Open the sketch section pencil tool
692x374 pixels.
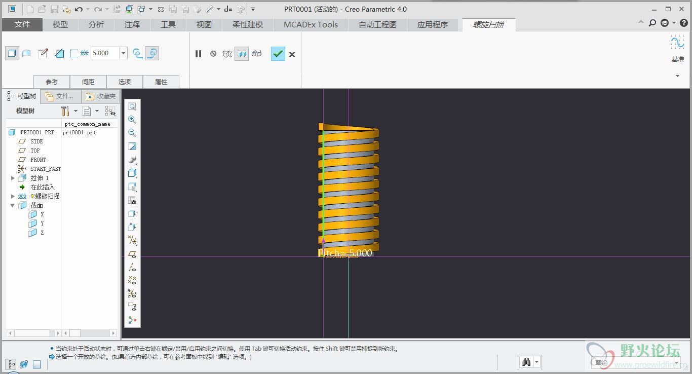coord(43,53)
